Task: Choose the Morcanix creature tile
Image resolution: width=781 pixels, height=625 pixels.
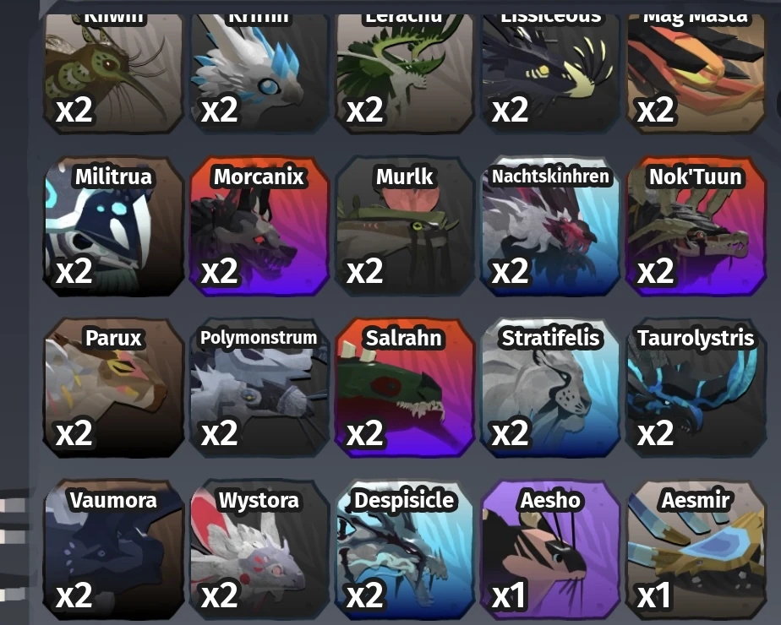Action: tap(259, 226)
